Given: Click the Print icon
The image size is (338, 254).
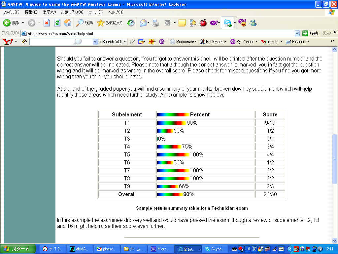Looking at the screenshot, I should 155,23.
